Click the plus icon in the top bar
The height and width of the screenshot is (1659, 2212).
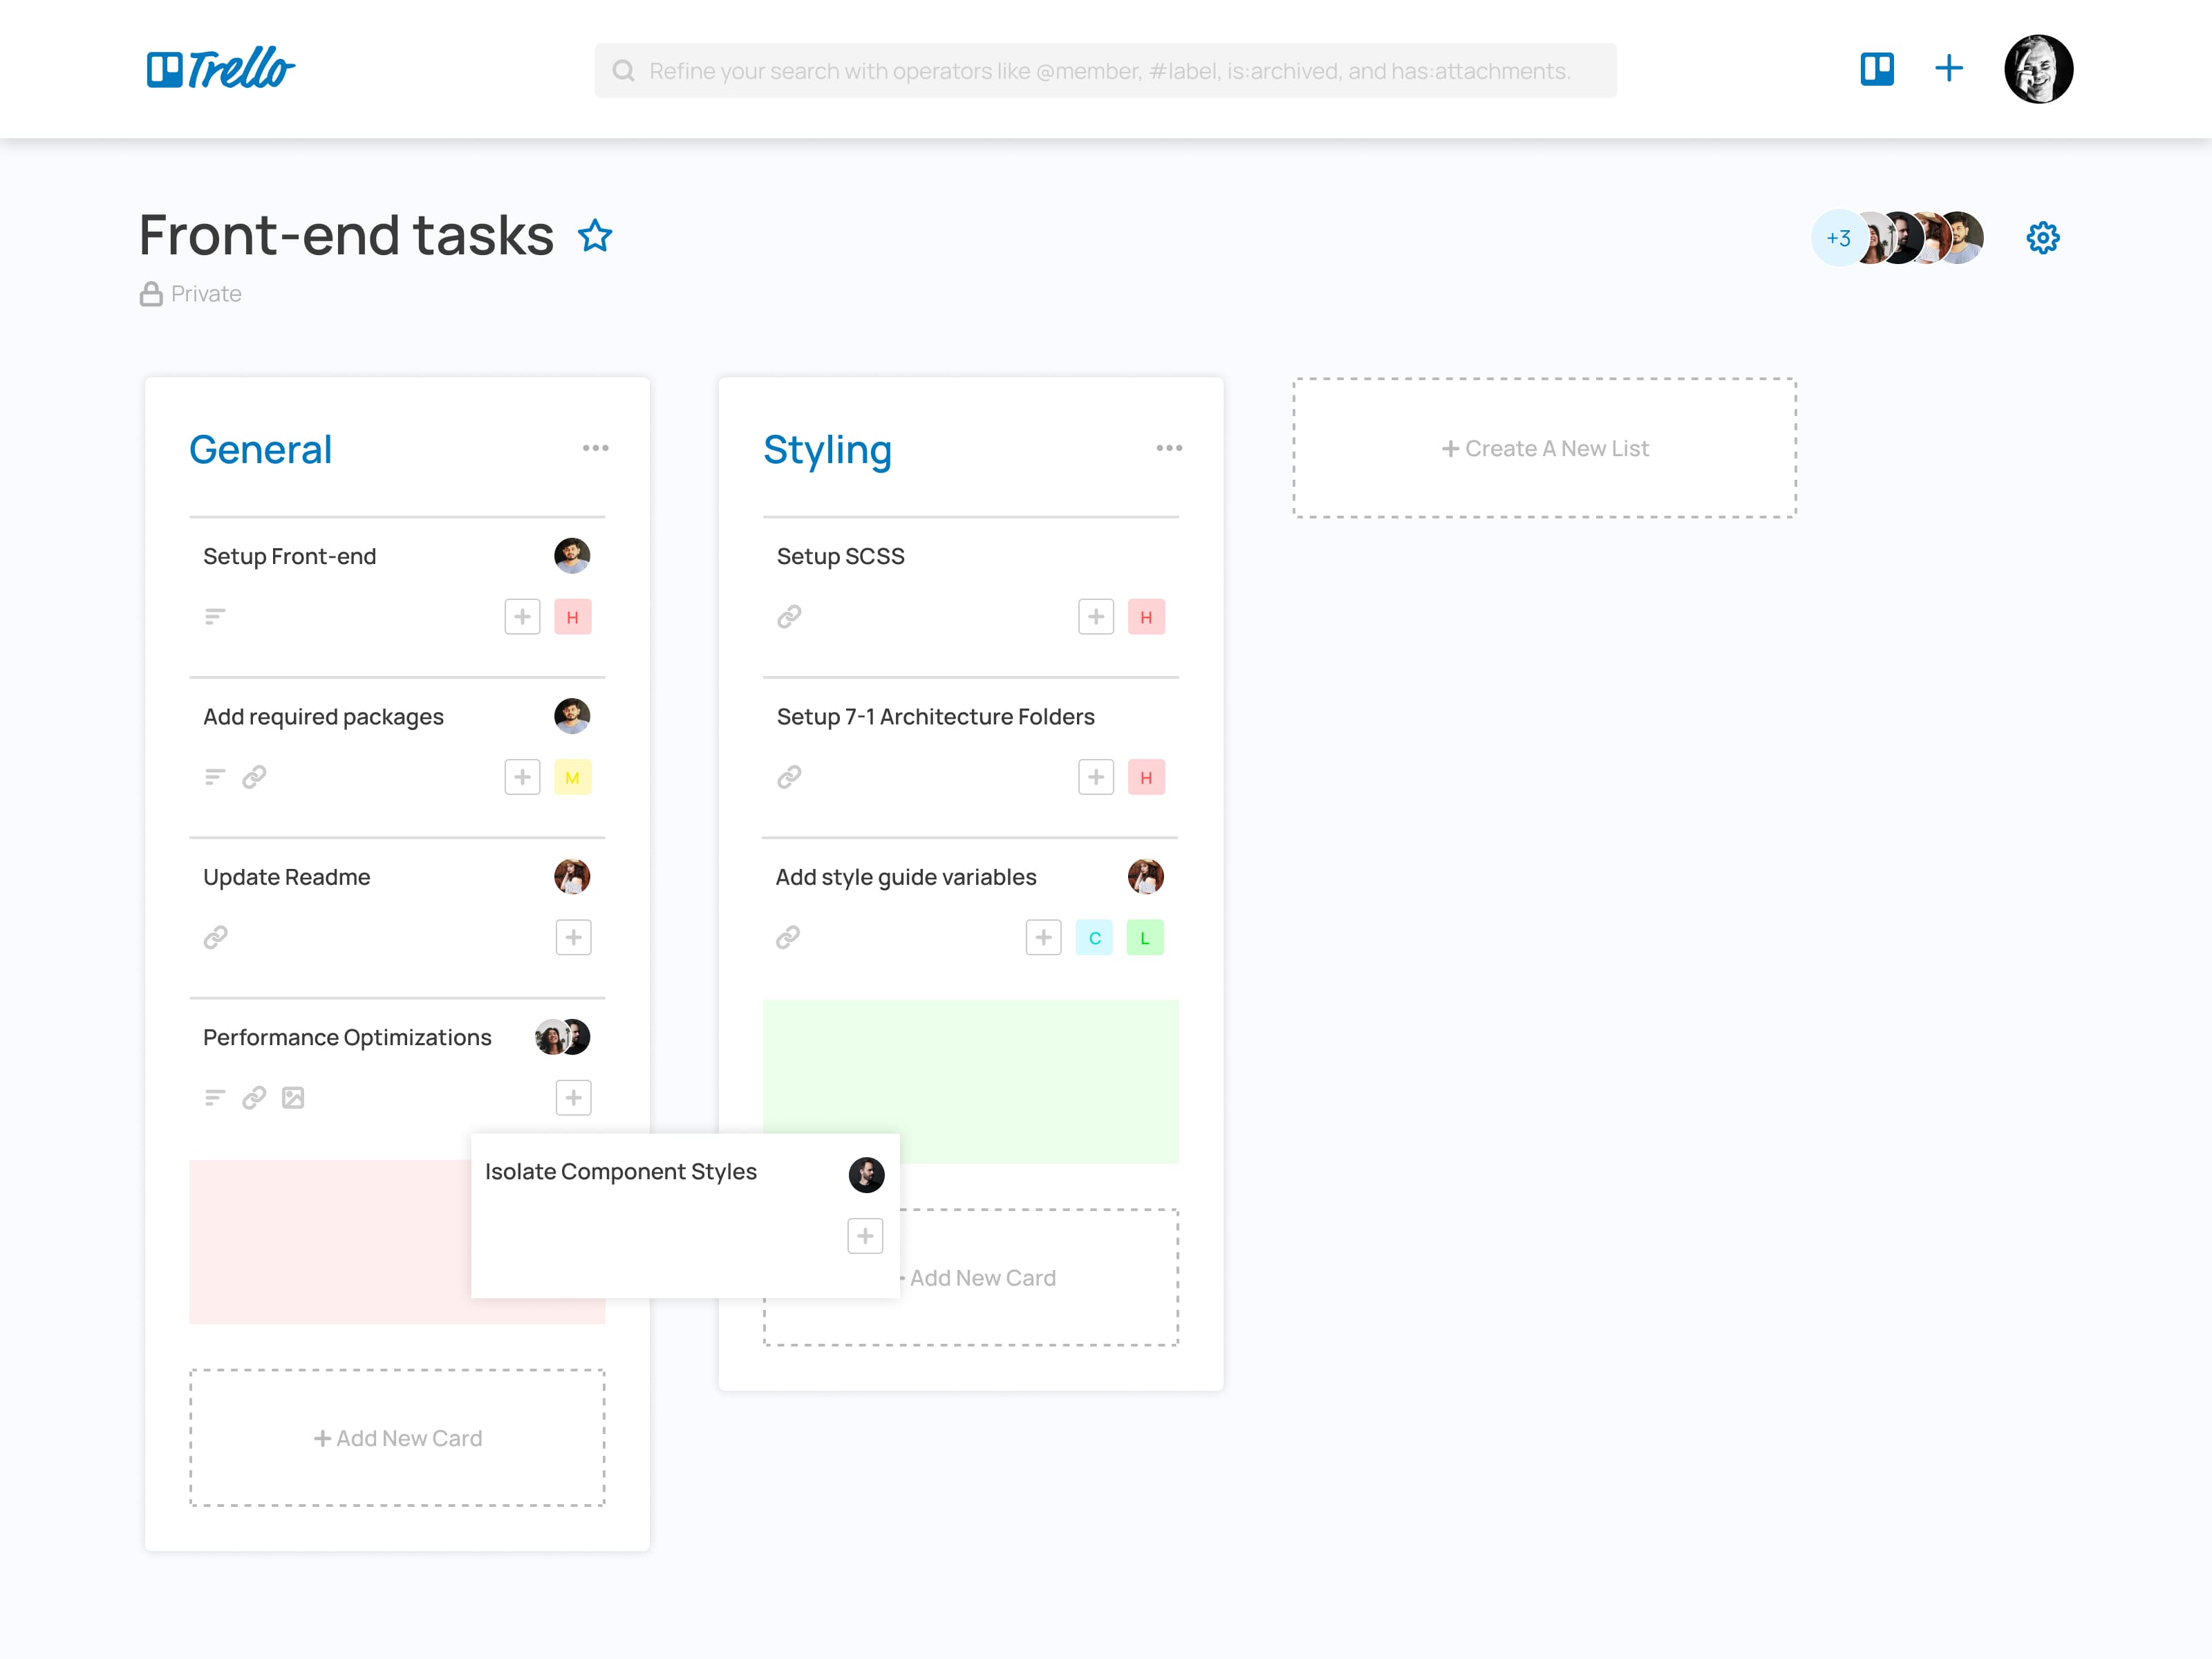click(x=1949, y=68)
